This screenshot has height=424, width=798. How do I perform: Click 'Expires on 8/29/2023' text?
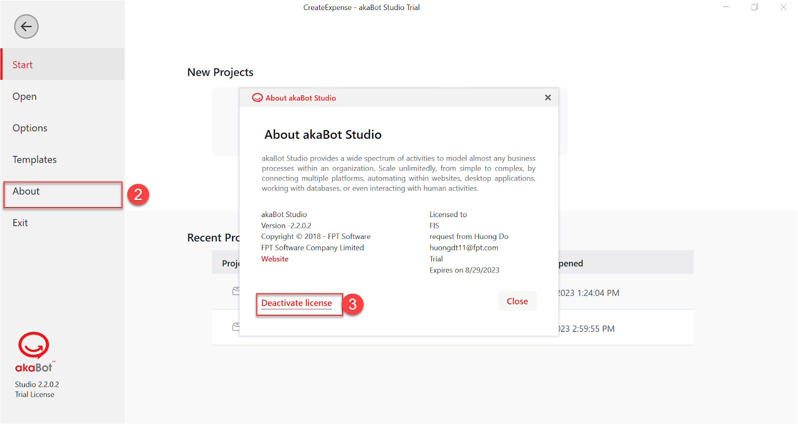pos(464,270)
